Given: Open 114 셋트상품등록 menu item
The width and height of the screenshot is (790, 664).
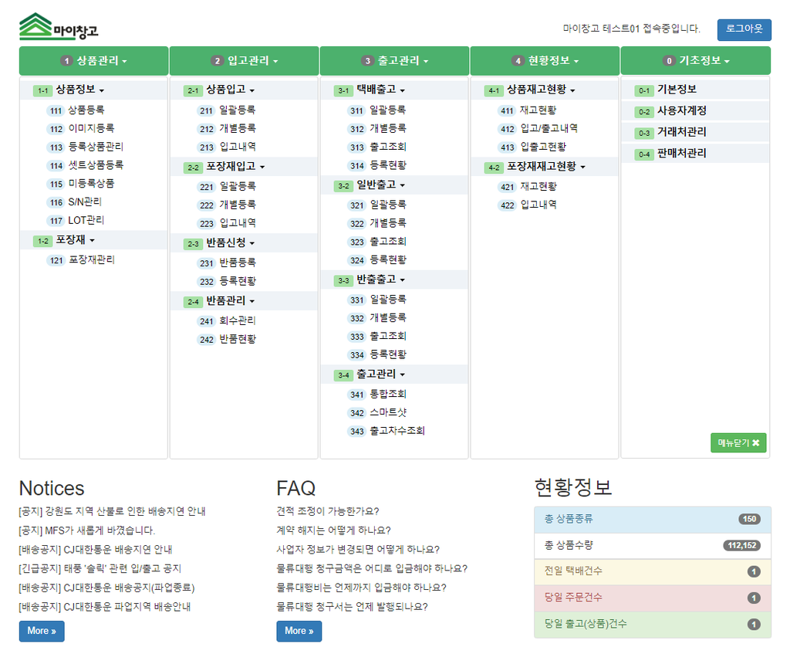Looking at the screenshot, I should pos(85,165).
